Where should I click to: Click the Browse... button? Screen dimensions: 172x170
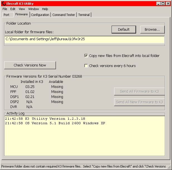pos(152,30)
